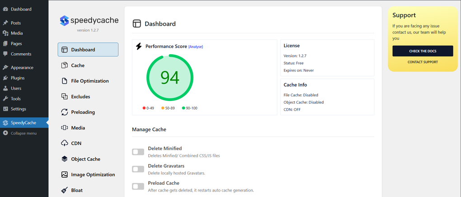Enable the Delete Minified toggle
Image resolution: width=461 pixels, height=197 pixels.
point(138,152)
